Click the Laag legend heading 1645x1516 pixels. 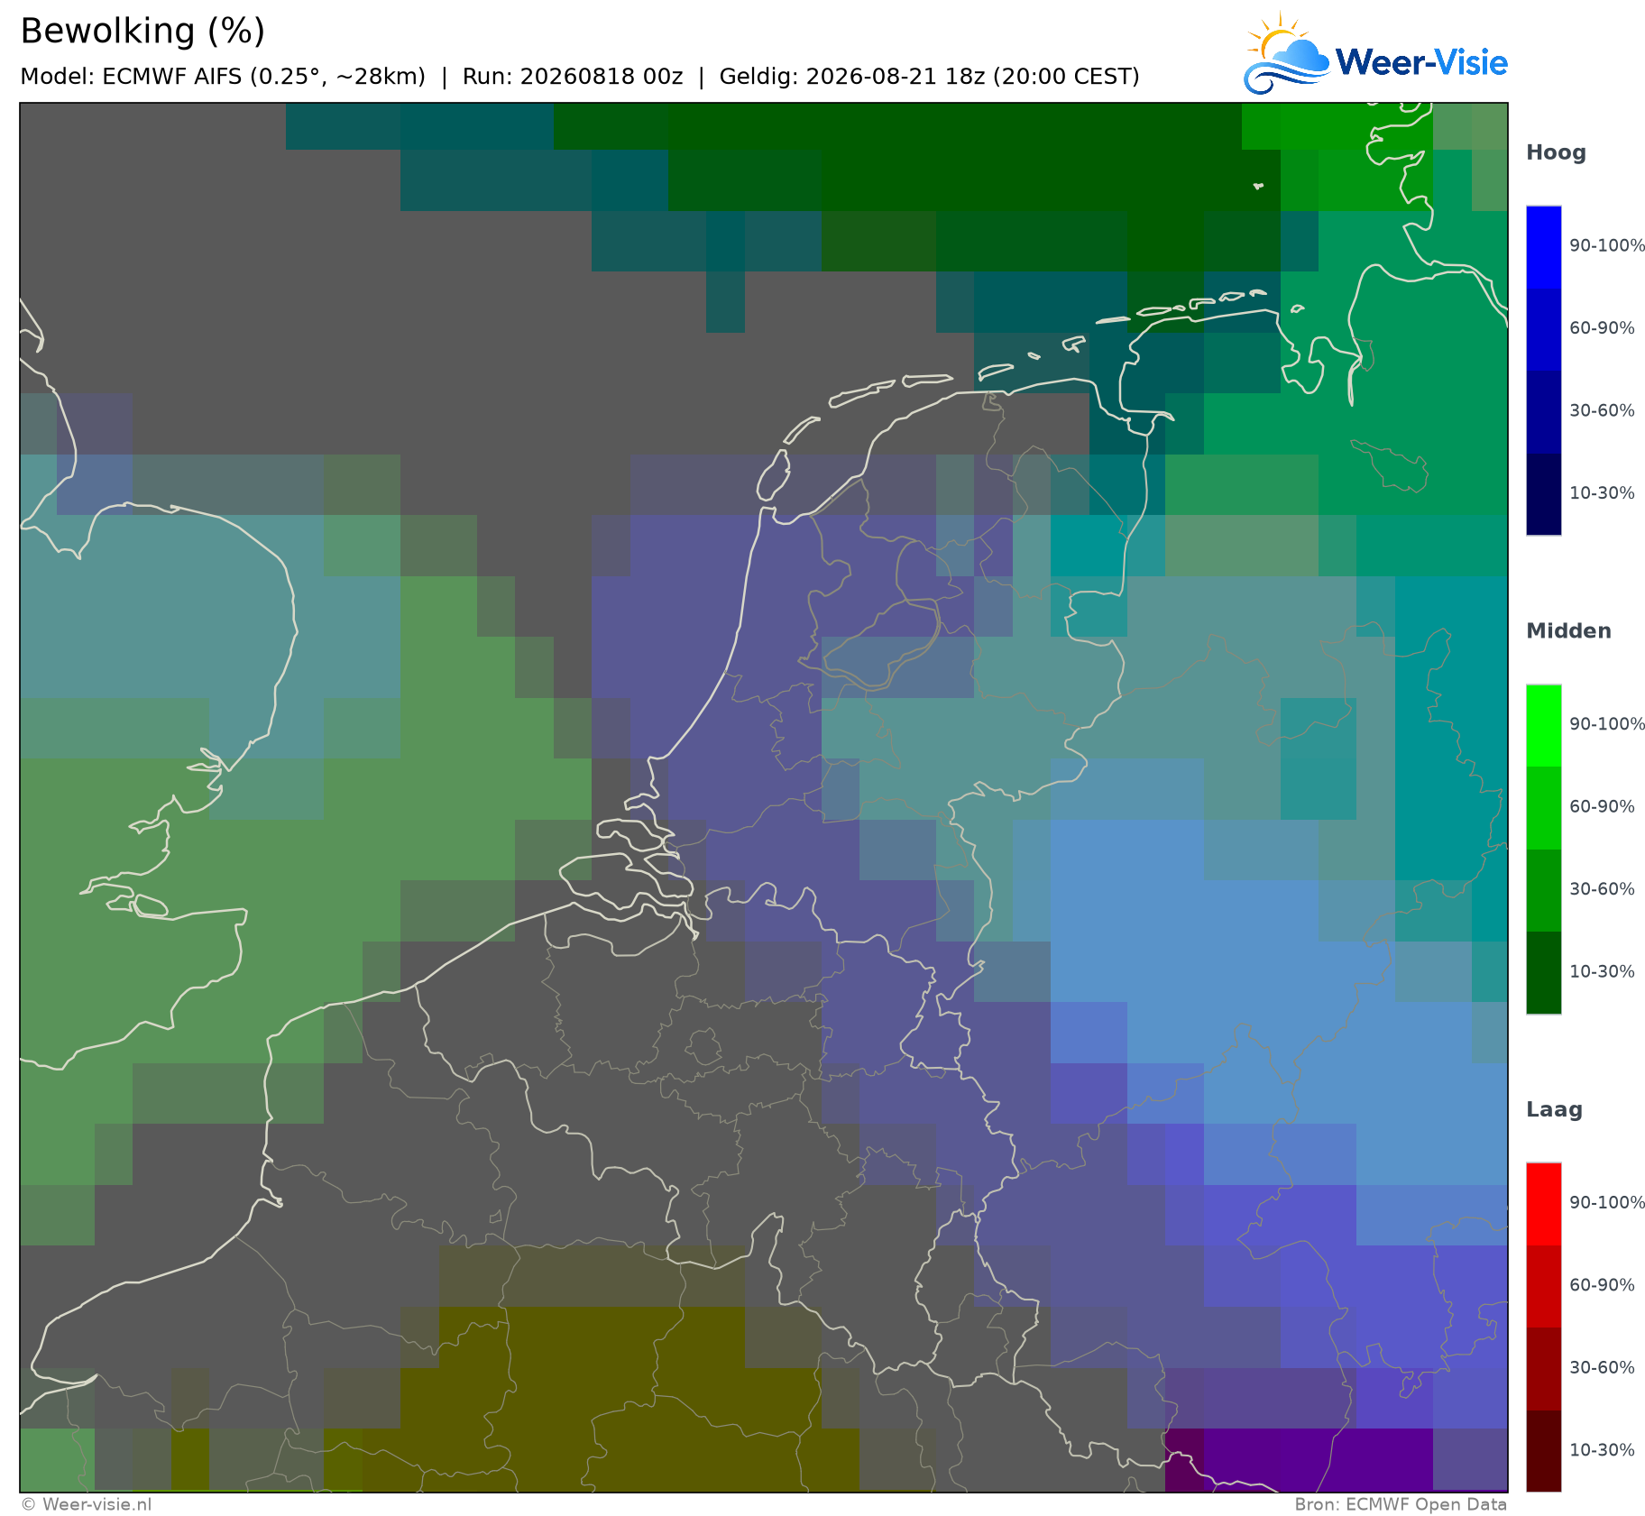pyautogui.click(x=1554, y=1110)
